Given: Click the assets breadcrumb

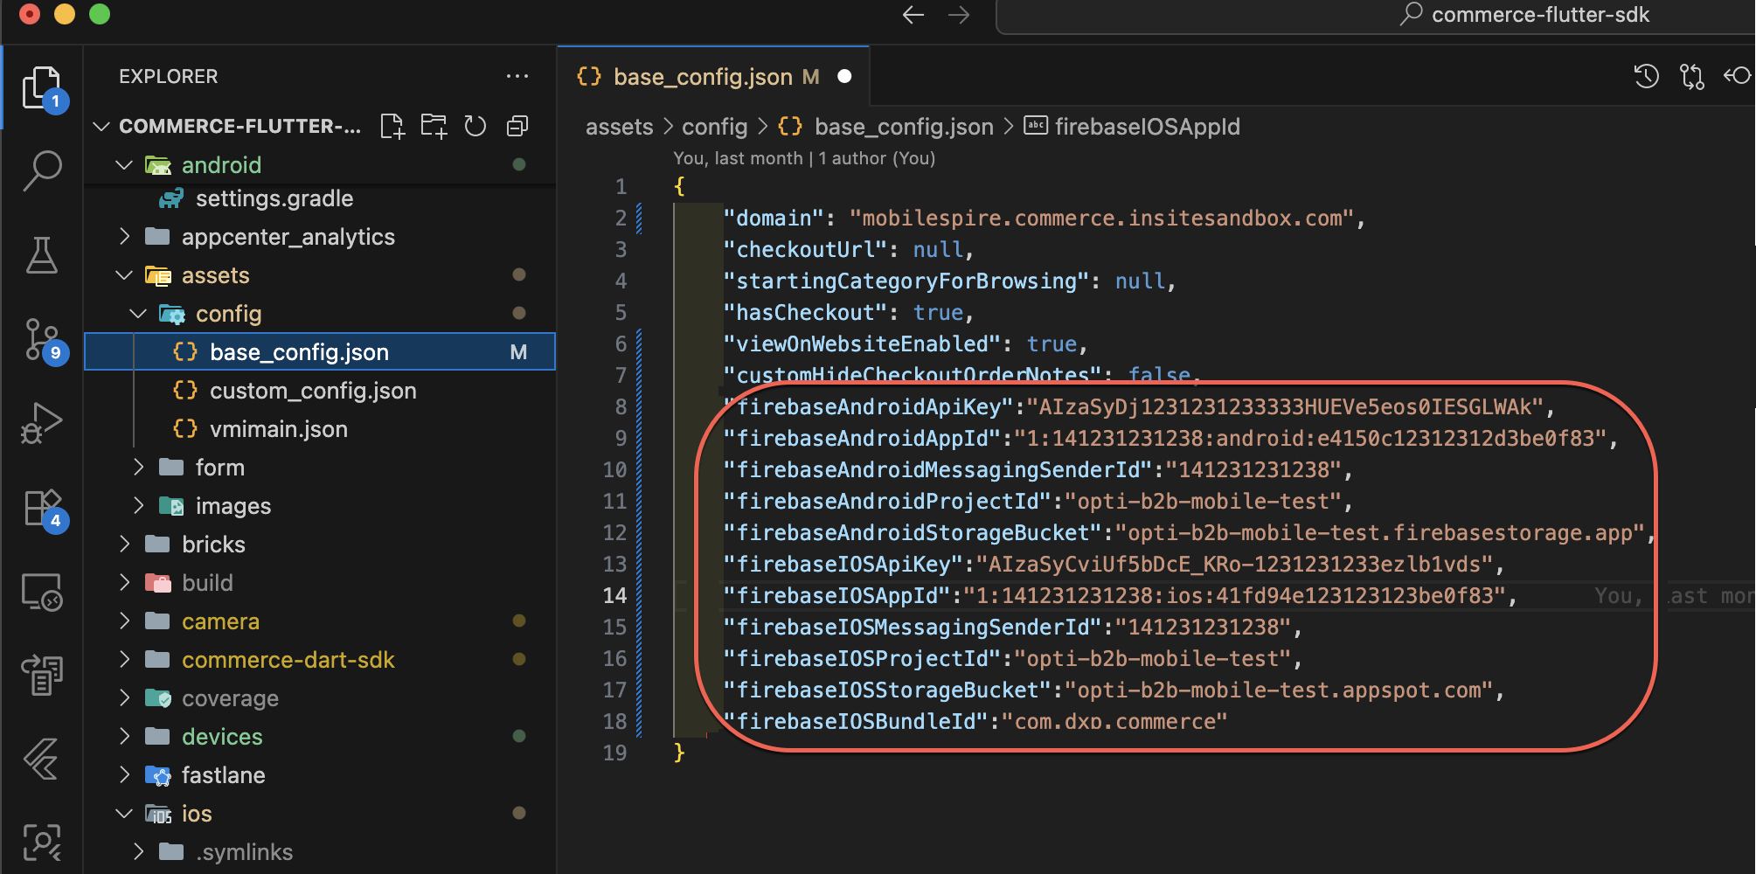Looking at the screenshot, I should tap(619, 127).
